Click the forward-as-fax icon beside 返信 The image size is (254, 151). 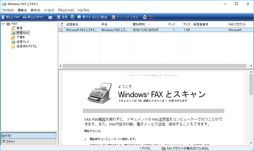72,17
